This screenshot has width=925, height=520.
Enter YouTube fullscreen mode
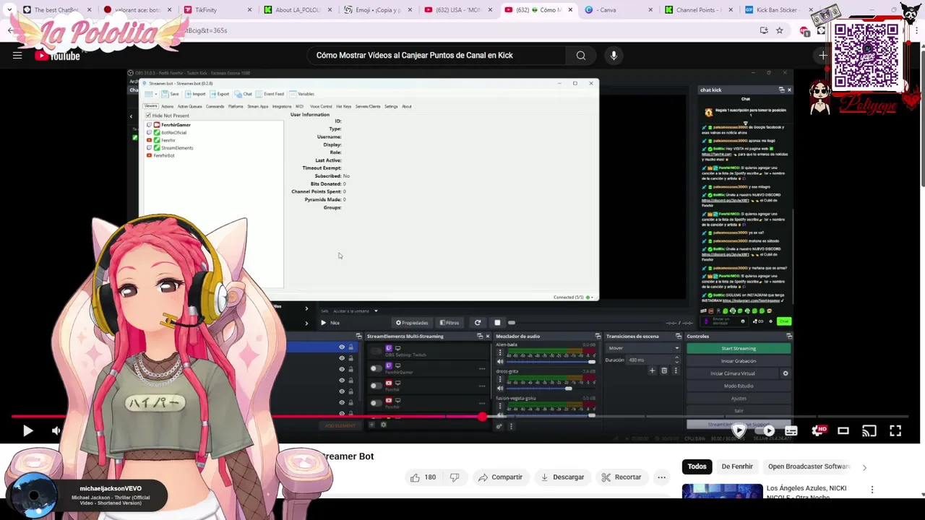point(895,431)
